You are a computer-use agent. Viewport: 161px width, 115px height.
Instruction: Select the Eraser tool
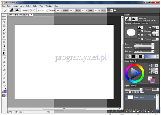[x=4, y=58]
